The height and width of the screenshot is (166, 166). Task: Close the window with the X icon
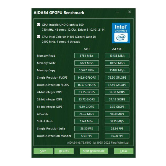click(x=129, y=12)
